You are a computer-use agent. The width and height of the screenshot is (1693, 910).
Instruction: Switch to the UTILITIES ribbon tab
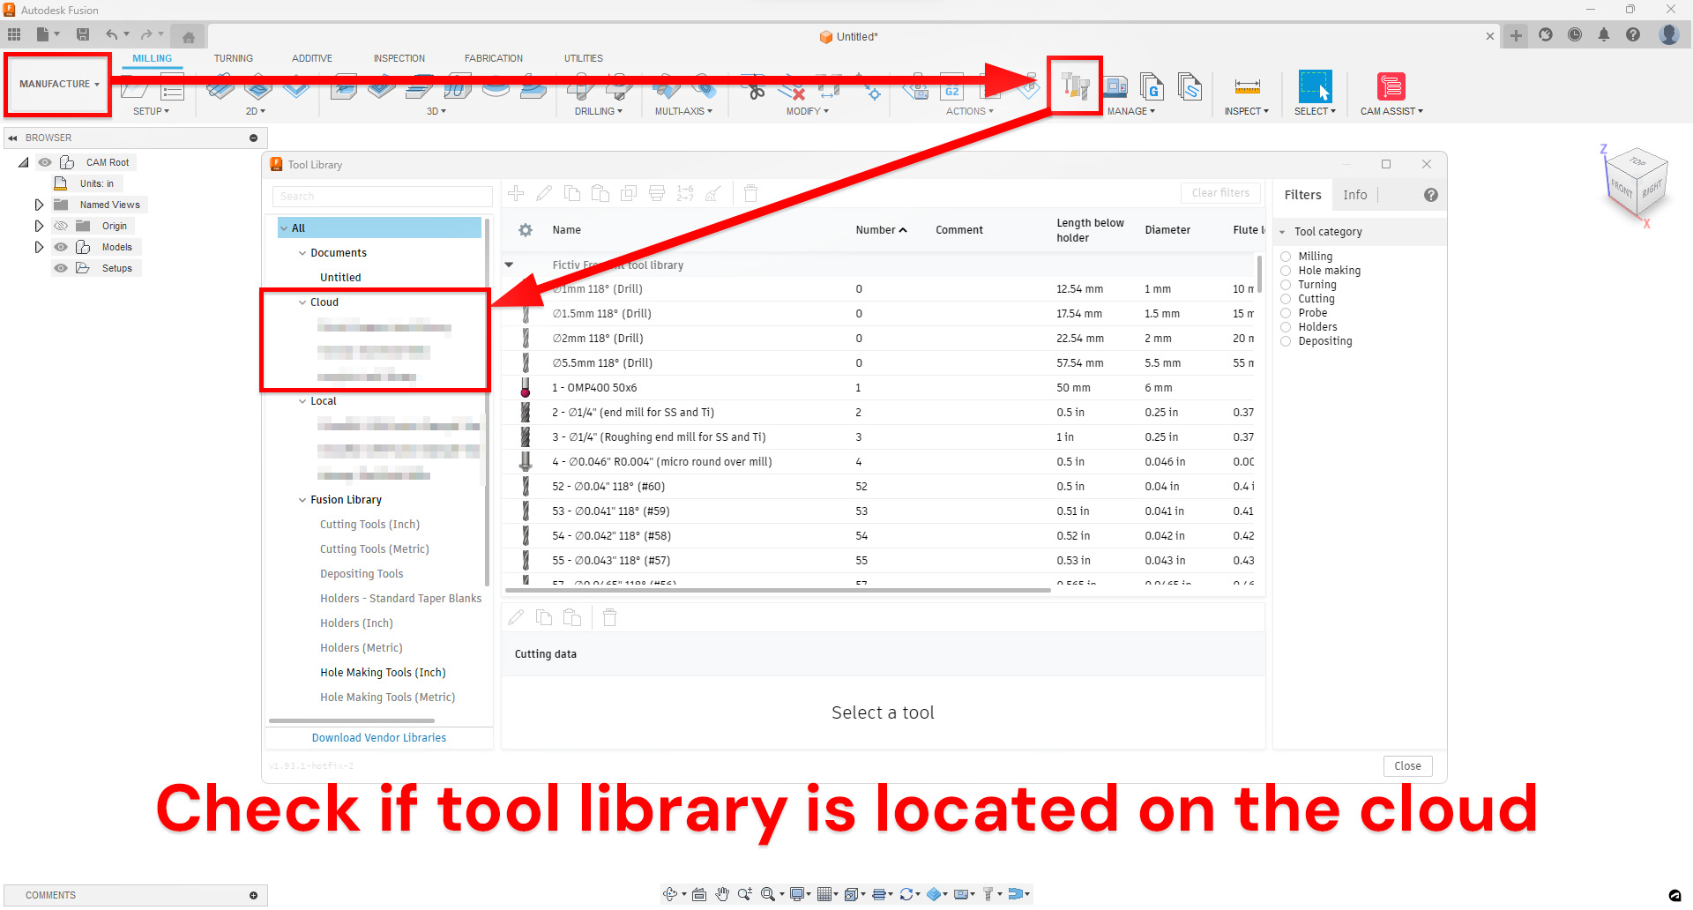(x=584, y=58)
